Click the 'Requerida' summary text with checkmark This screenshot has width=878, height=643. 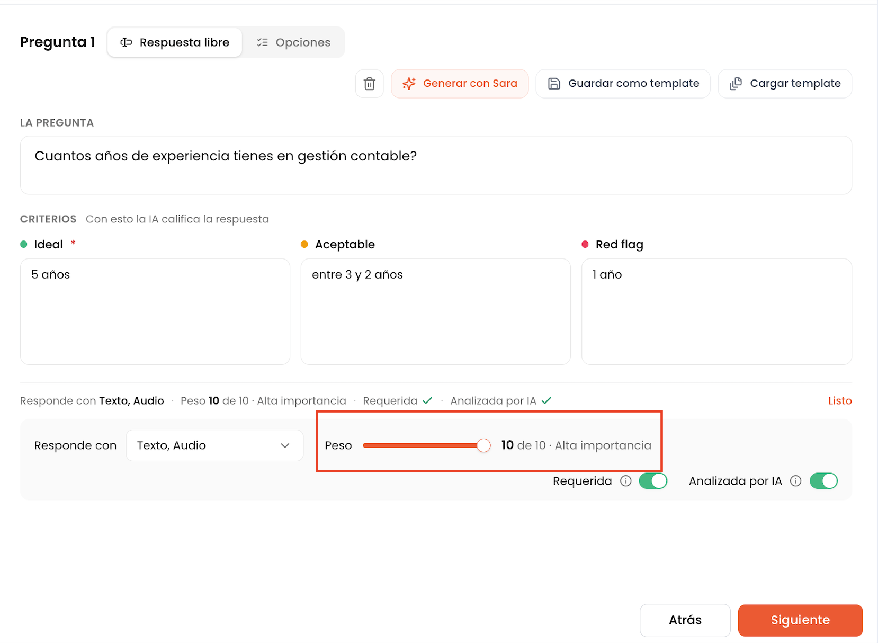click(398, 401)
